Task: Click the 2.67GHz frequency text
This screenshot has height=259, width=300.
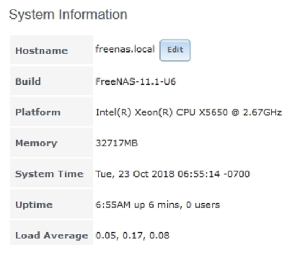Action: pyautogui.click(x=263, y=112)
